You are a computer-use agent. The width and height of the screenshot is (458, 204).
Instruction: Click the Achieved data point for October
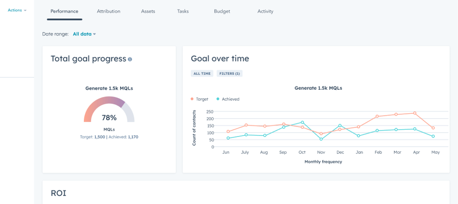302,122
